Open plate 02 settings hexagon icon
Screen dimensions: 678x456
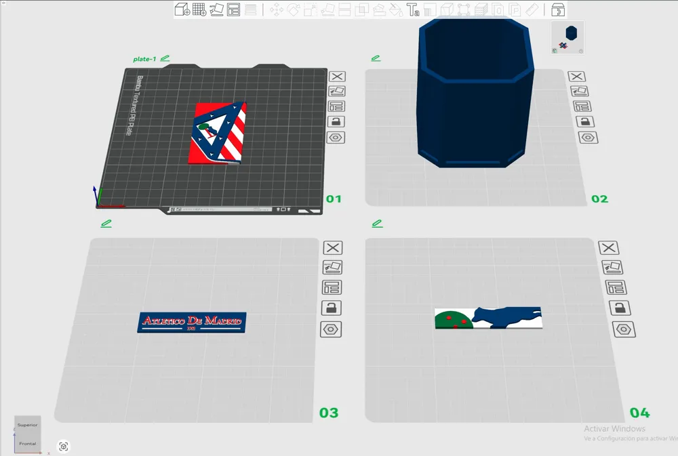pos(588,138)
